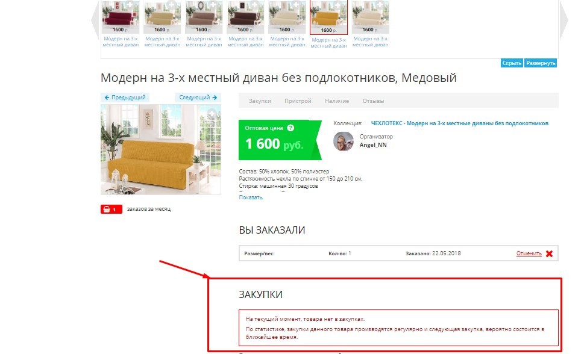587x354 pixels.
Task: Collapse carousel with Скрыть button
Action: click(x=512, y=63)
